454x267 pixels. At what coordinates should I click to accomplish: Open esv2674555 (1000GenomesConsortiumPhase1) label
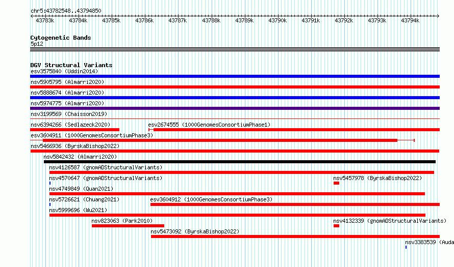[209, 125]
